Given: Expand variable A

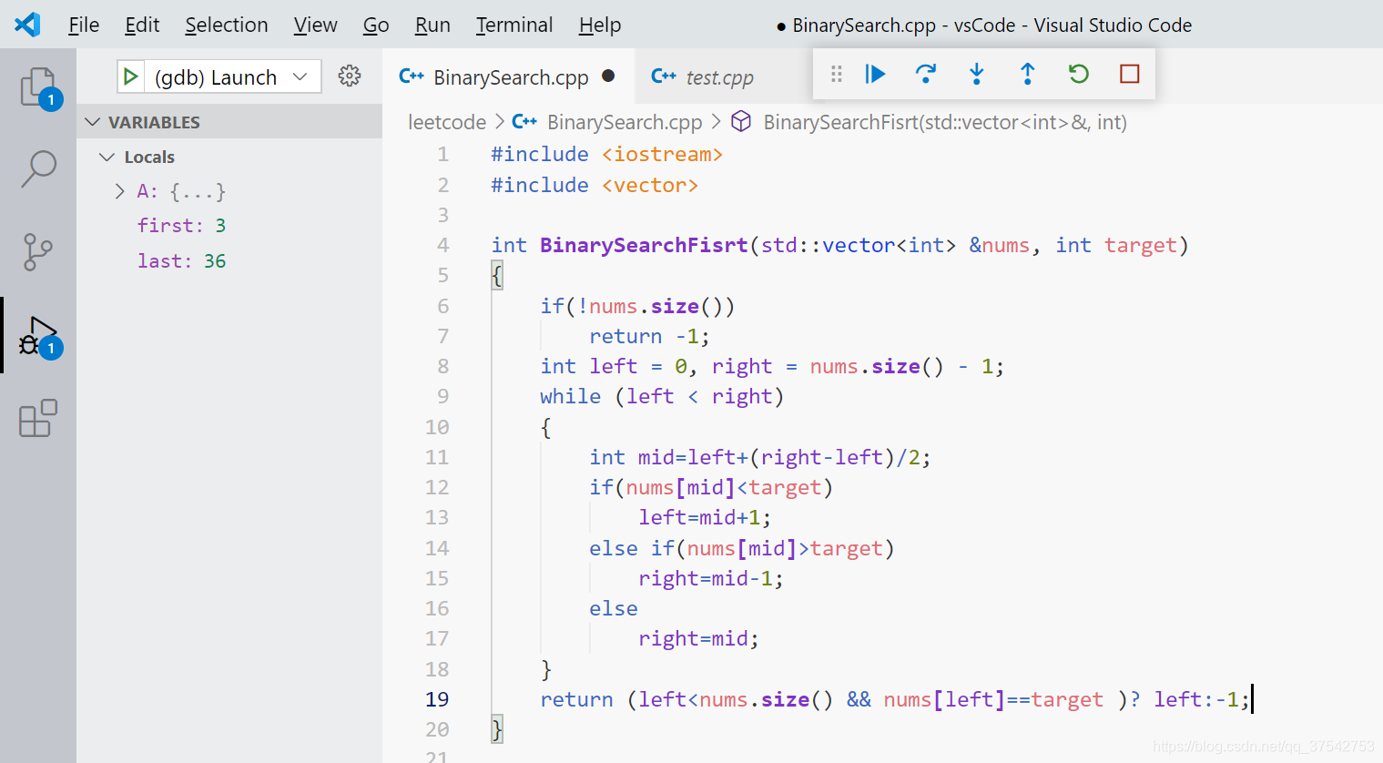Looking at the screenshot, I should point(119,191).
